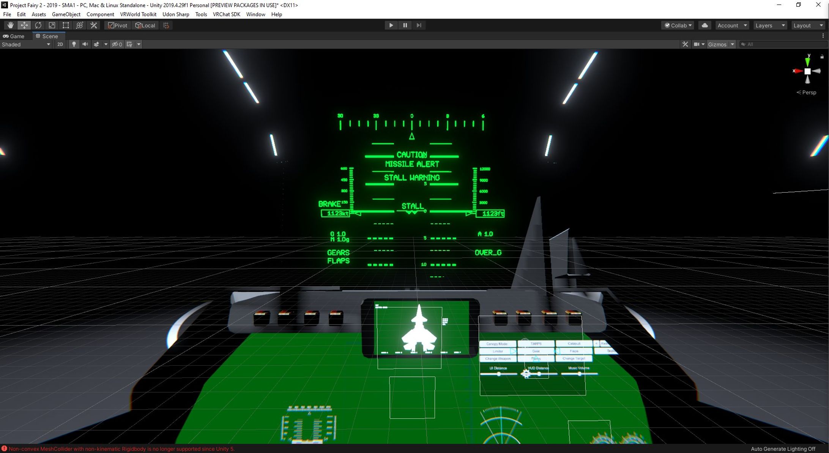This screenshot has width=829, height=453.
Task: Open the Layers dropdown
Action: tap(770, 25)
